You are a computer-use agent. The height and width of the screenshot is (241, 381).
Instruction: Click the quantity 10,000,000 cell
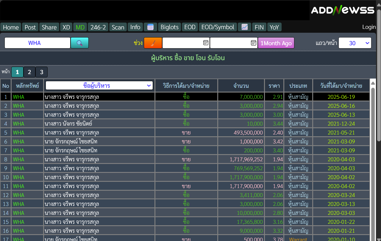coord(241,213)
